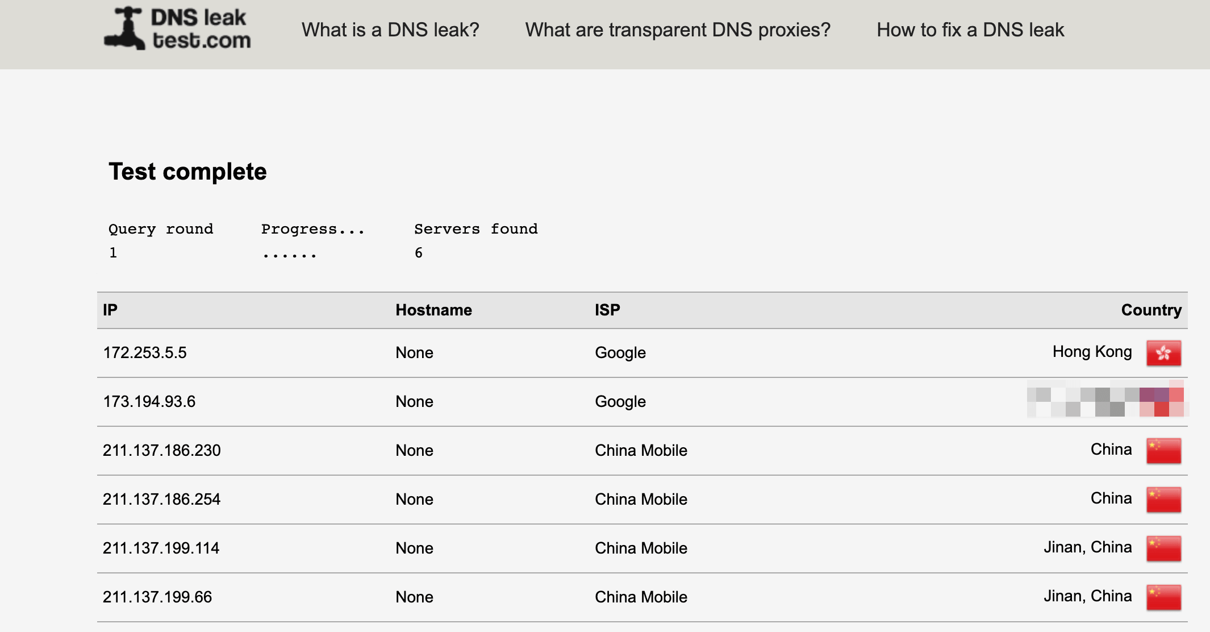Click the China flag beside 211.137.186.254
The width and height of the screenshot is (1210, 632).
(x=1163, y=500)
